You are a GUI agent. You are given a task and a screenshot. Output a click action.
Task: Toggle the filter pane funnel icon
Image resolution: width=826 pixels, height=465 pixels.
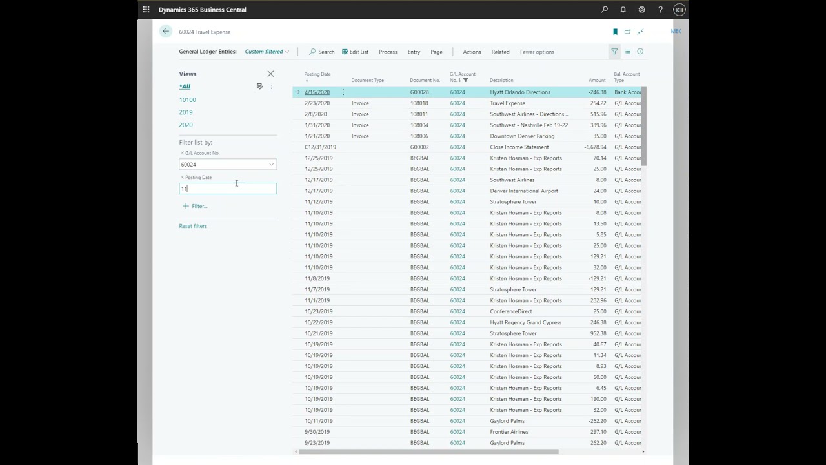614,52
